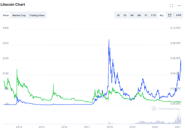Select the YTD time range
This screenshot has width=185, height=130.
coord(153,15)
